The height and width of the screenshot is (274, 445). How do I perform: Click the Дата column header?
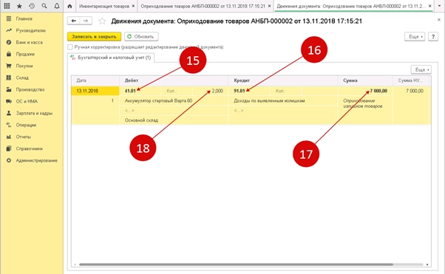(95, 81)
